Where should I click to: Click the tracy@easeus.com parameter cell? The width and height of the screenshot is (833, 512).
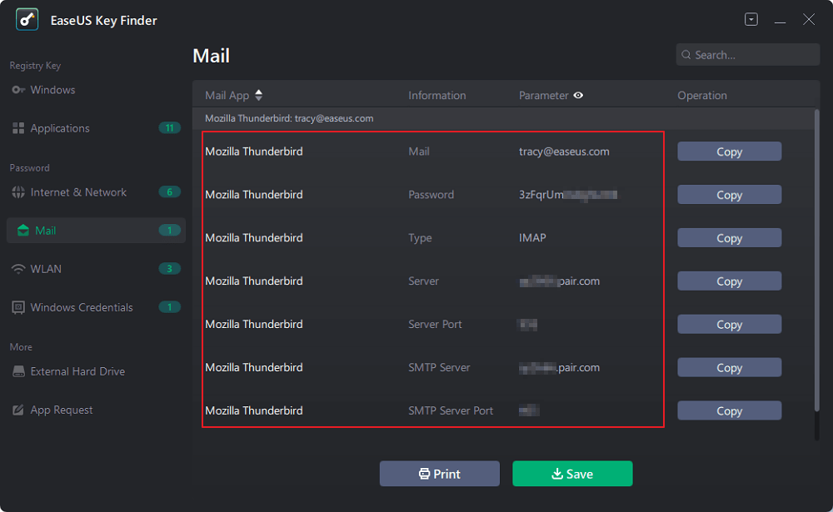(x=564, y=152)
